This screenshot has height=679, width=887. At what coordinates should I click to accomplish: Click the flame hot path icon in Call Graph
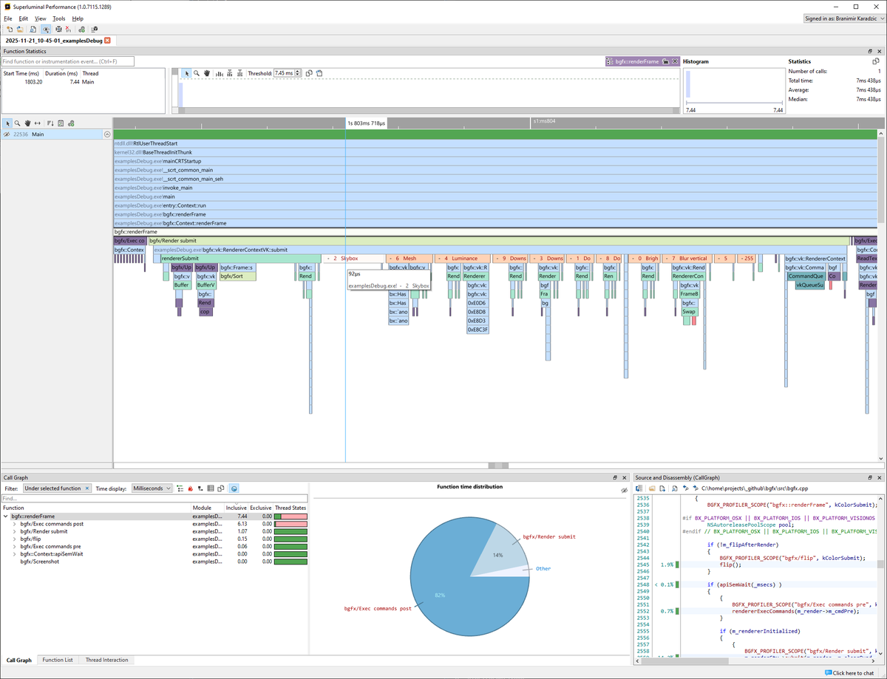coord(191,488)
